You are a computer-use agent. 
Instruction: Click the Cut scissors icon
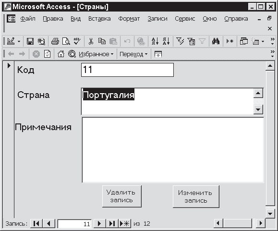91,41
